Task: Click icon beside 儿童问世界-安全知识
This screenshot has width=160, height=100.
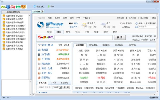Action: pos(4,16)
